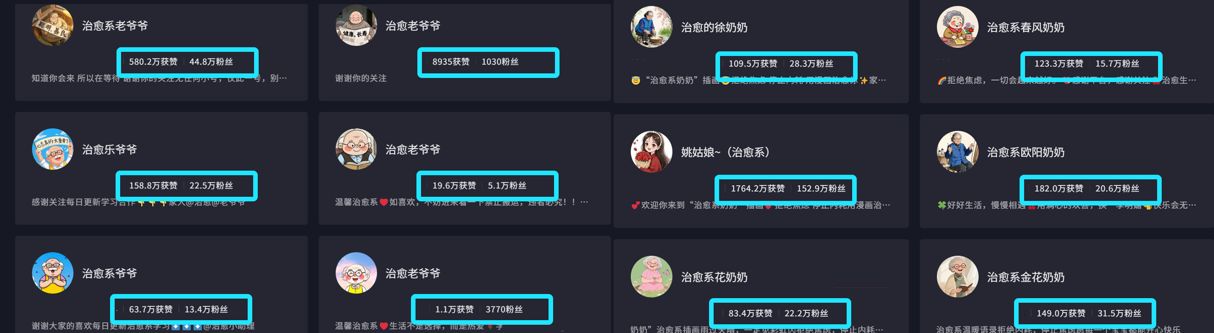The width and height of the screenshot is (1214, 333).
Task: Click the 姚姑娘~(治愈系) username
Action: click(725, 152)
